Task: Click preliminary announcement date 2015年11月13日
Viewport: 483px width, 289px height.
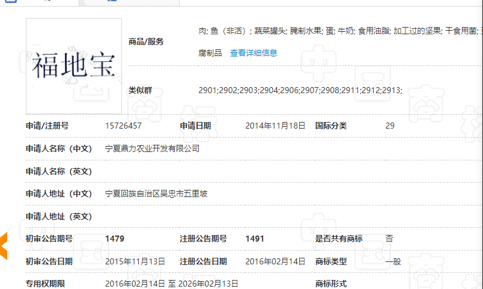Action: (x=135, y=261)
